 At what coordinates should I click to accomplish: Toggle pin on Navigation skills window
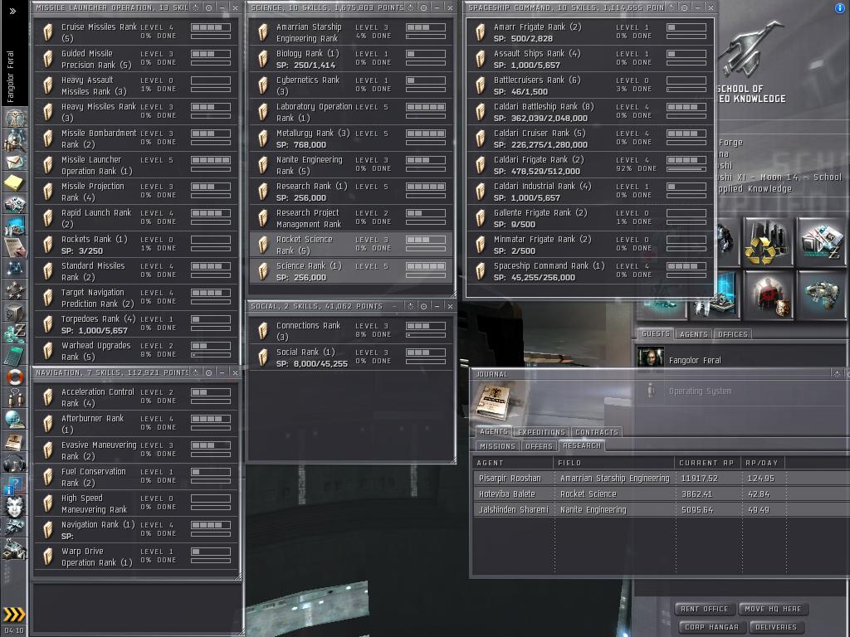click(x=195, y=372)
